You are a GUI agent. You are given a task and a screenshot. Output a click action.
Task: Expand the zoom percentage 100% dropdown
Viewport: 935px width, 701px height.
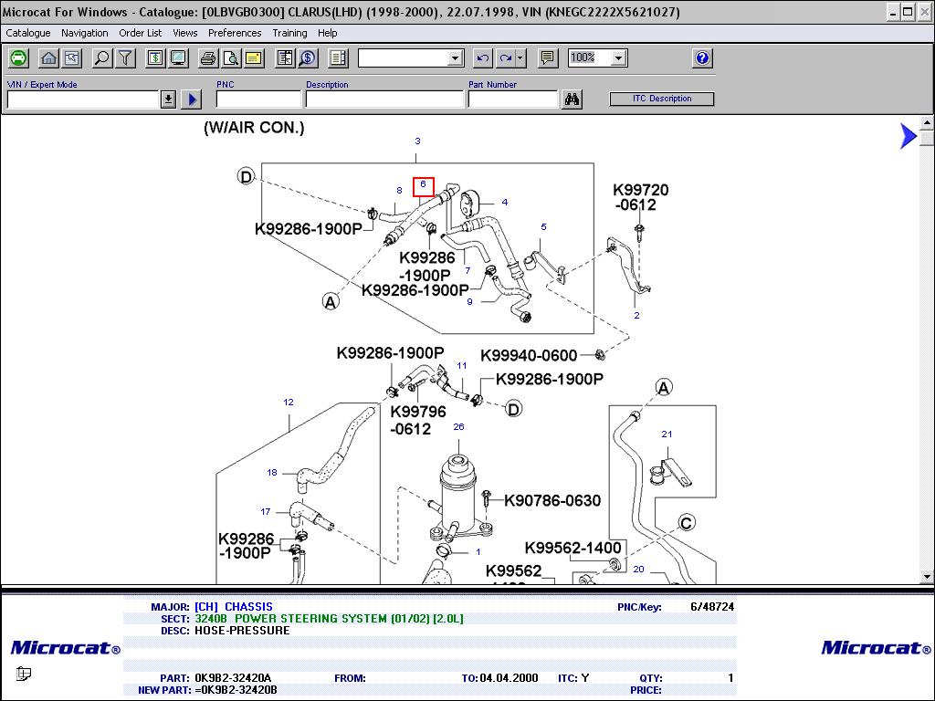618,58
